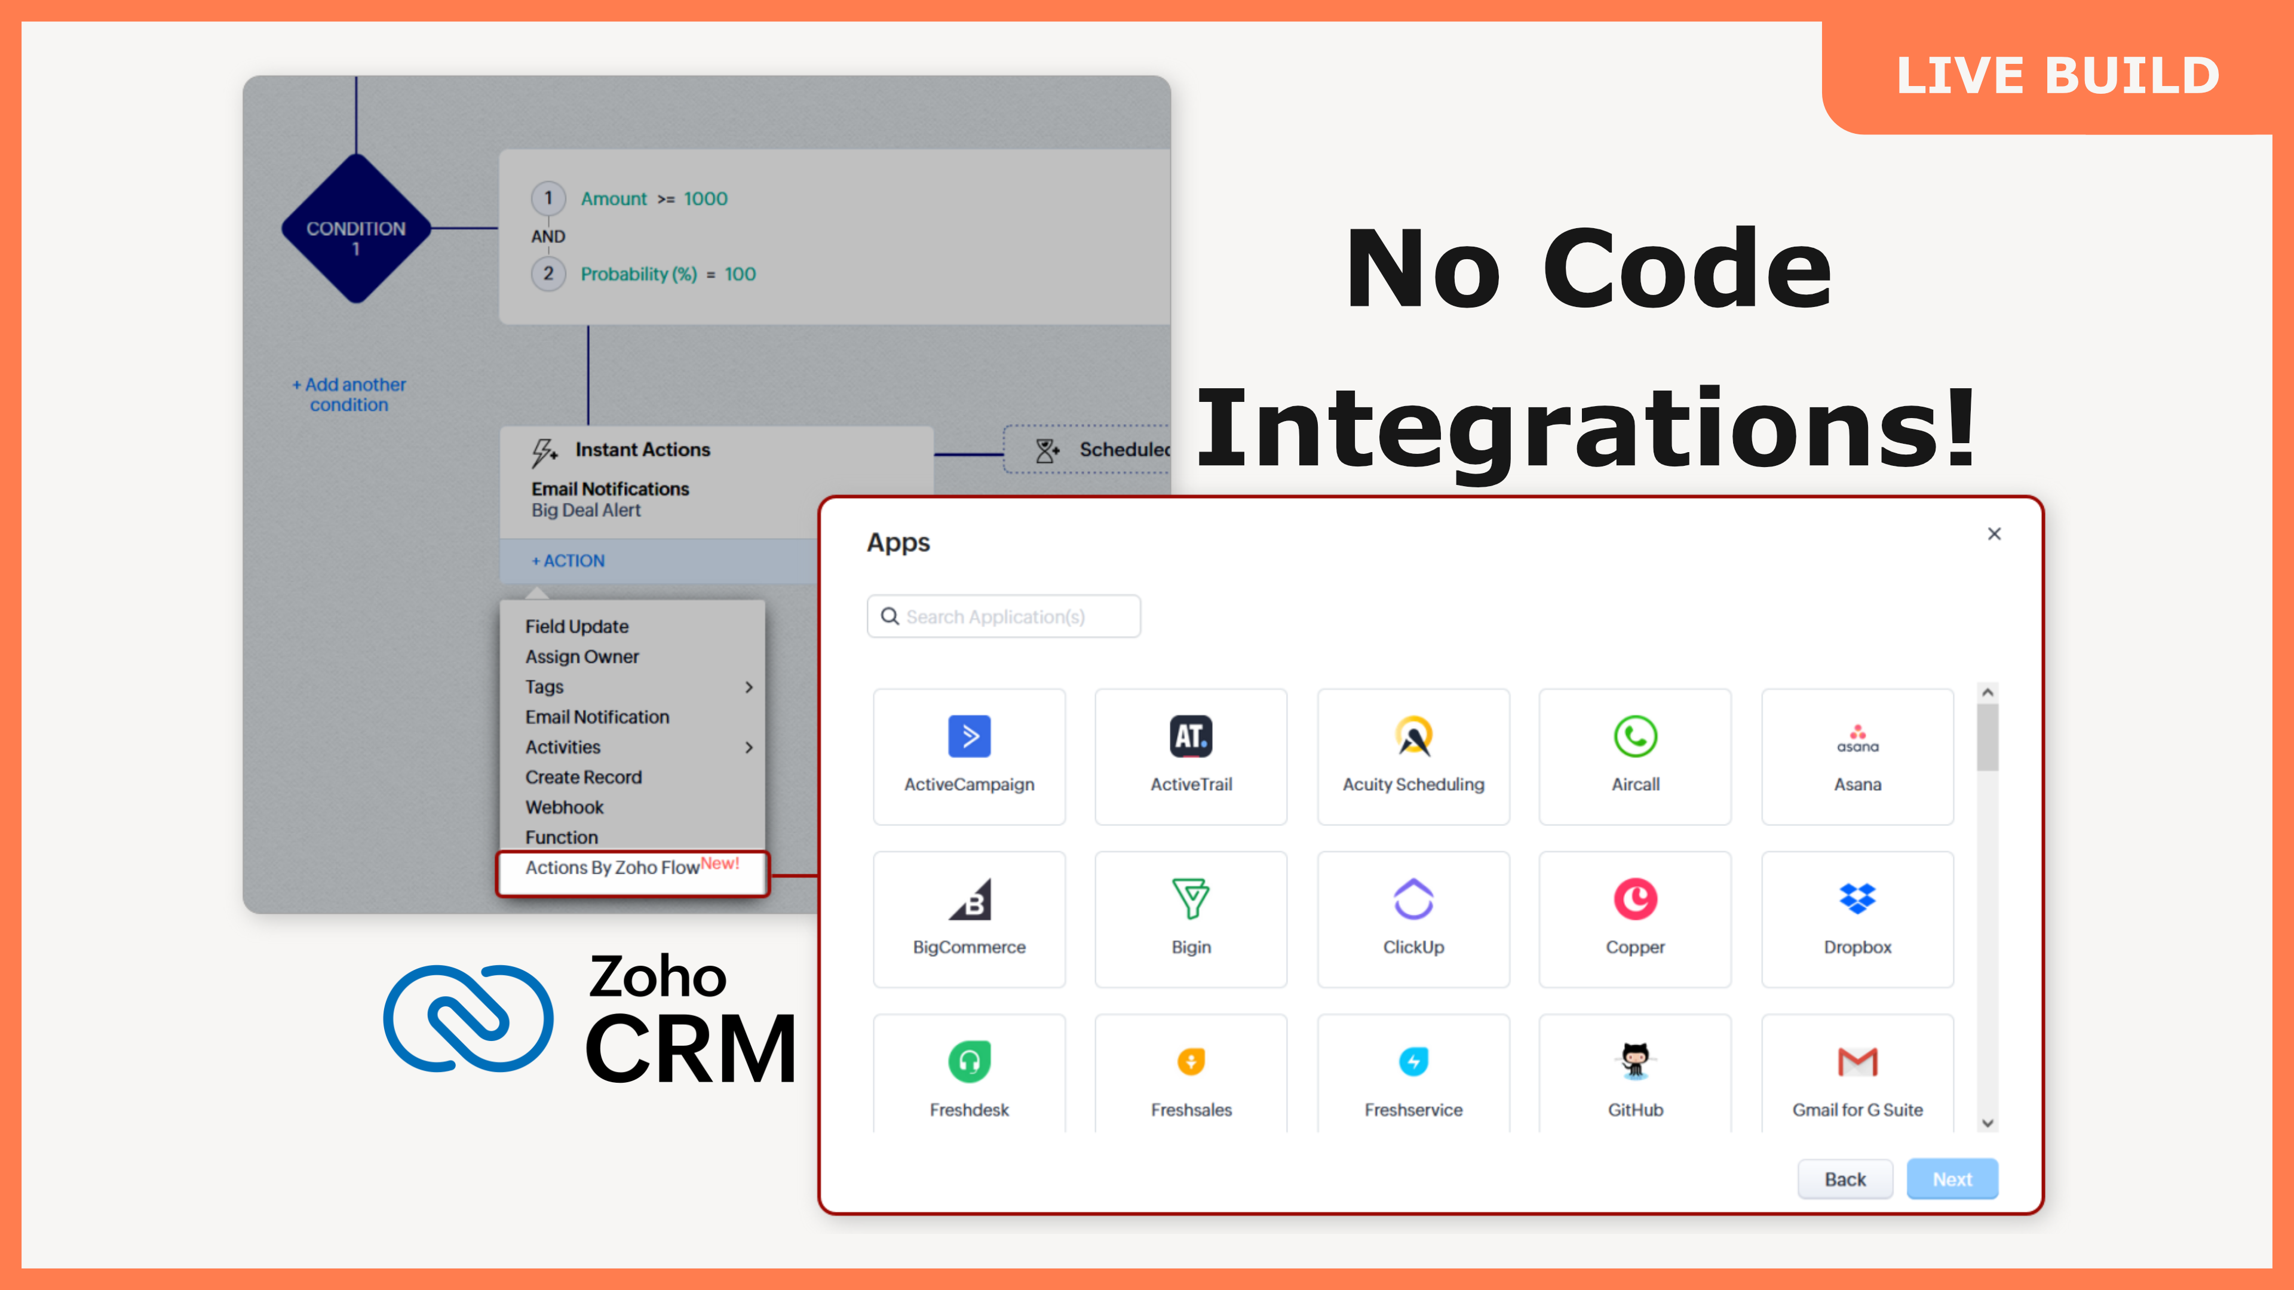
Task: Select the ActiveCampaign app icon
Action: tap(969, 736)
